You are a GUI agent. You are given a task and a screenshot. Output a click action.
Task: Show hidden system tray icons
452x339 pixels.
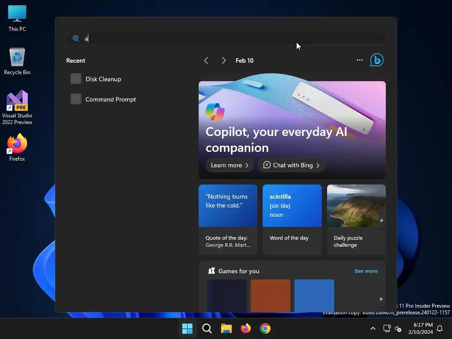click(x=373, y=328)
